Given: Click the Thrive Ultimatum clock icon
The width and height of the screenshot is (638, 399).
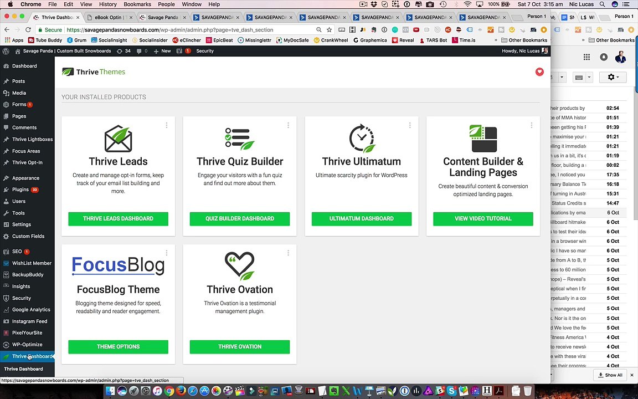Looking at the screenshot, I should pyautogui.click(x=362, y=139).
